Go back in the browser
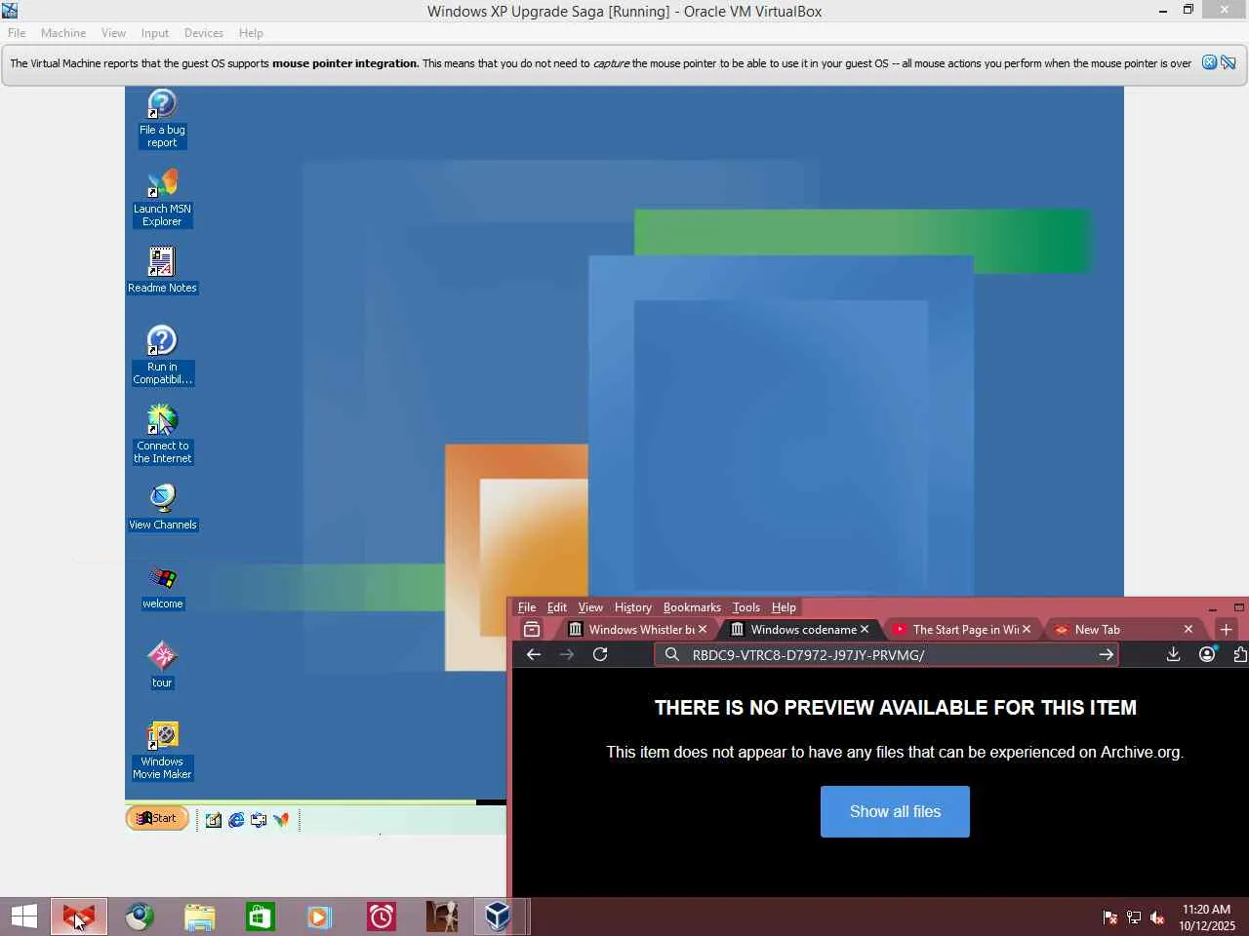The width and height of the screenshot is (1249, 936). 534,655
